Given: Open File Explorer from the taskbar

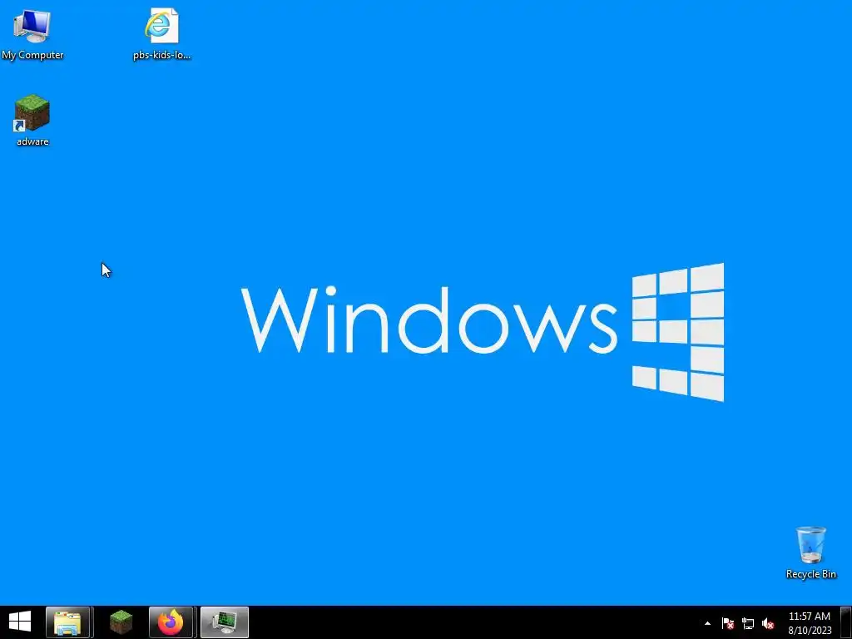Looking at the screenshot, I should tap(68, 622).
